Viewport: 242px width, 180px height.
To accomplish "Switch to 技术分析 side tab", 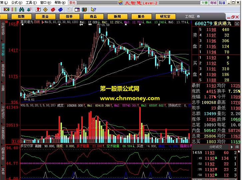I will [3, 50].
